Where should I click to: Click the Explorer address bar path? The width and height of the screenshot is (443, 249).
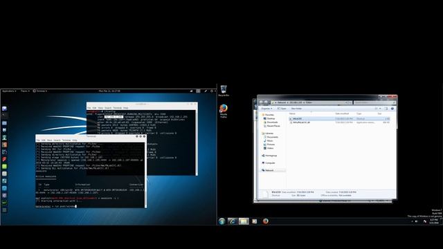click(309, 102)
